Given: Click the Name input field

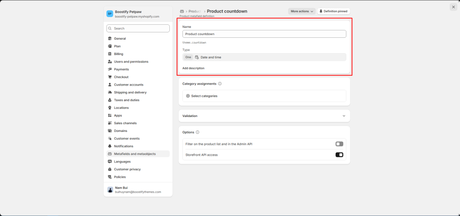Looking at the screenshot, I should 264,34.
